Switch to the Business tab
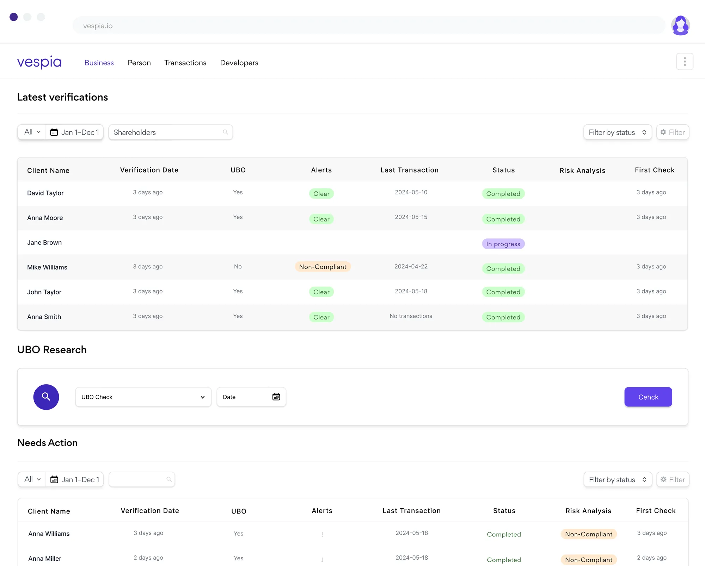Viewport: 705px width, 566px height. point(99,63)
